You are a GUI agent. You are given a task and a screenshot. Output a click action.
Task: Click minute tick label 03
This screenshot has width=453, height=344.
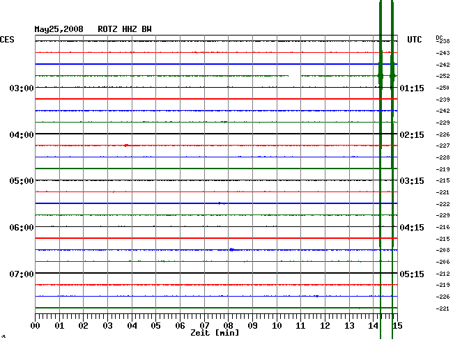click(107, 326)
